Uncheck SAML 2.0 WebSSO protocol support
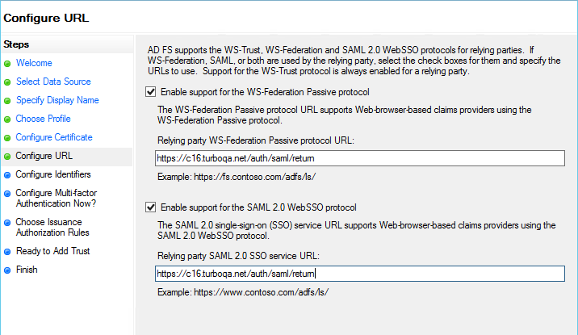 pyautogui.click(x=151, y=207)
